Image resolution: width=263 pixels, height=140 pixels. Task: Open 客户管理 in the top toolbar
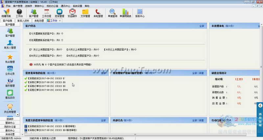(34, 13)
